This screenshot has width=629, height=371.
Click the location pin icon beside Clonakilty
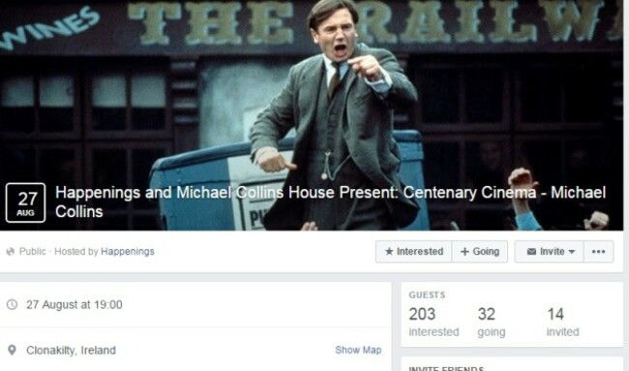(x=12, y=350)
